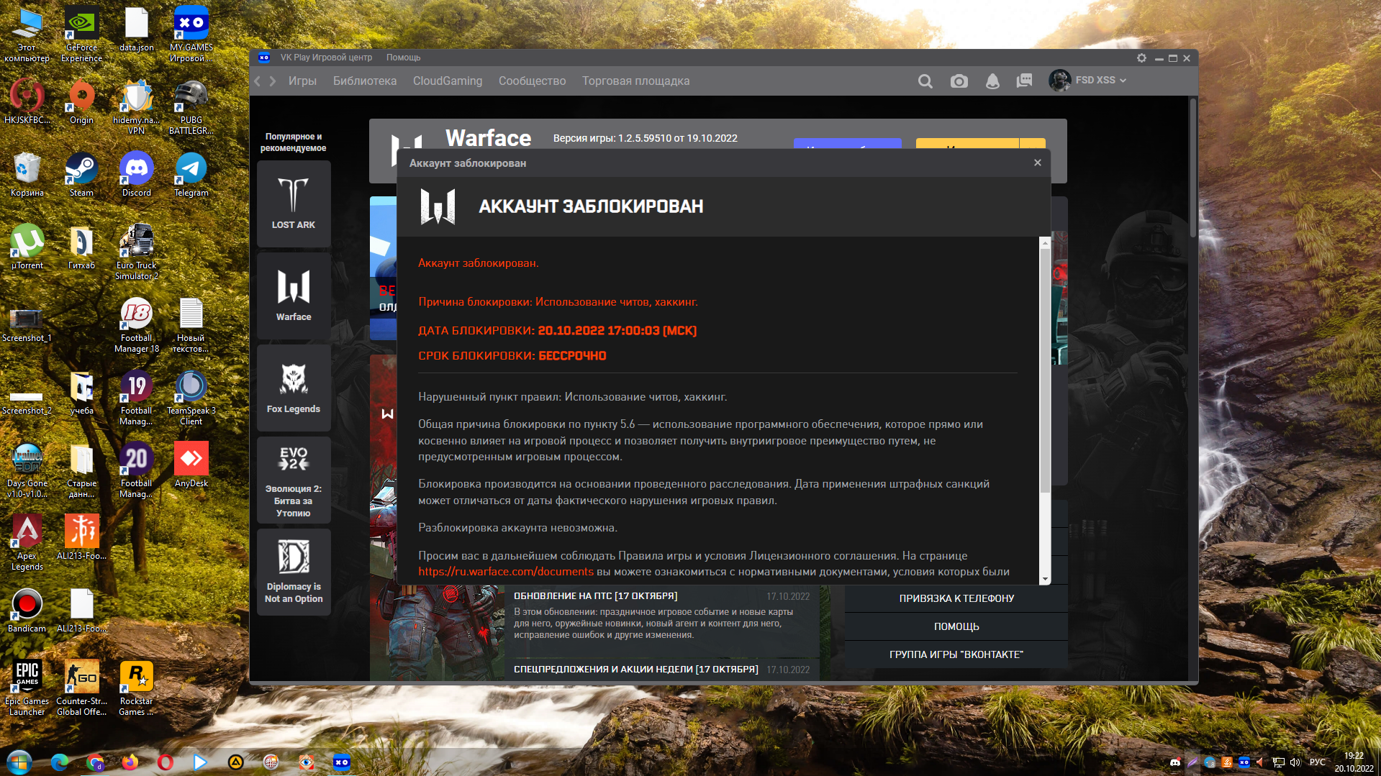Open Корзина recycle bin

pyautogui.click(x=27, y=175)
